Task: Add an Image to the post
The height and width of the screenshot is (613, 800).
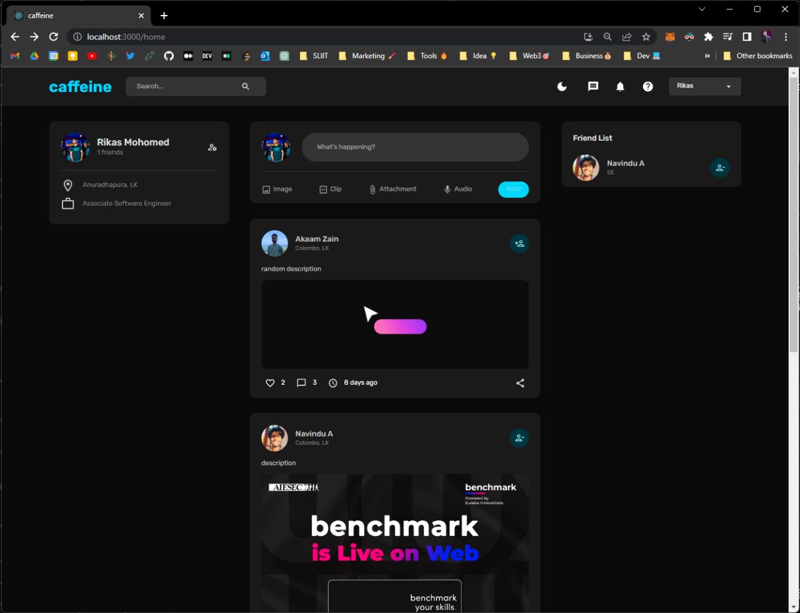Action: (277, 189)
